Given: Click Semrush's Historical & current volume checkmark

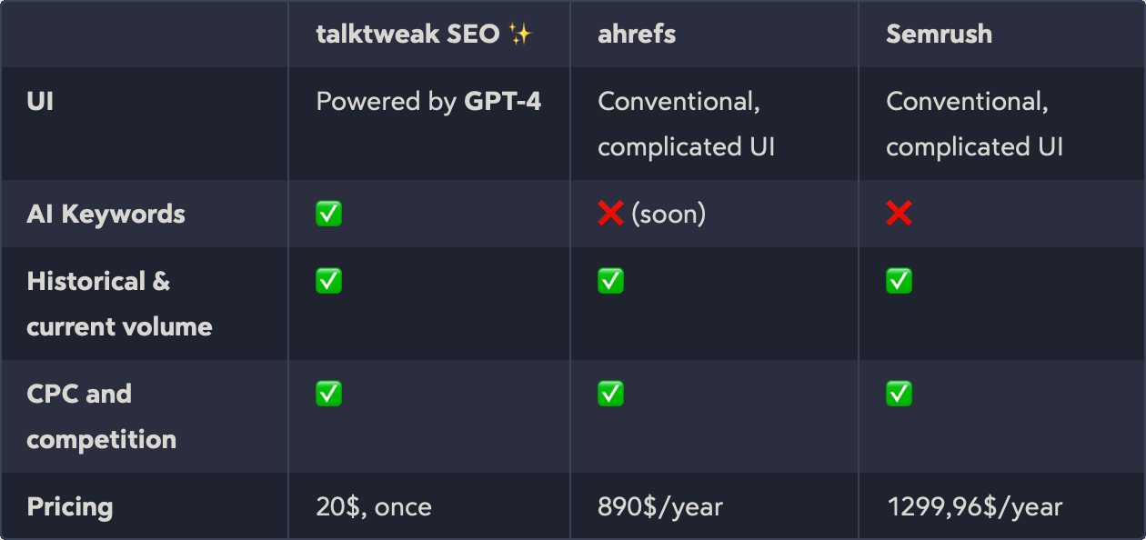Looking at the screenshot, I should tap(900, 281).
